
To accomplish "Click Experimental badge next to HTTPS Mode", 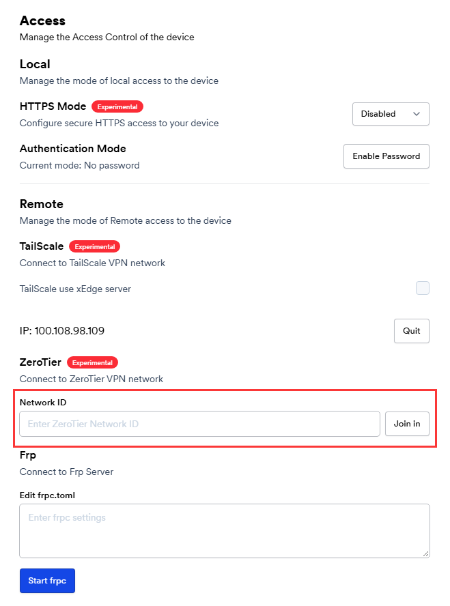I will pyautogui.click(x=117, y=106).
